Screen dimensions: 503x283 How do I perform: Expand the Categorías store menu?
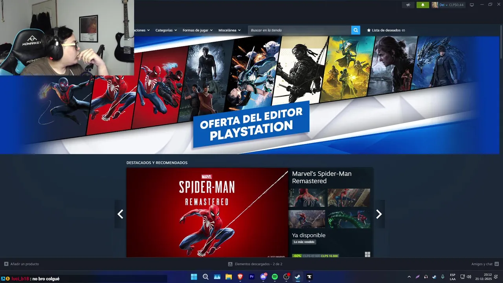click(166, 30)
